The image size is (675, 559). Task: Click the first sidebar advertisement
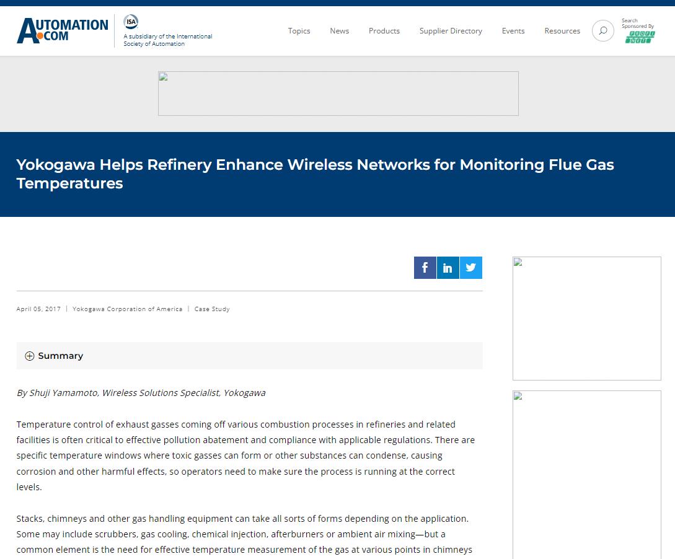[587, 319]
